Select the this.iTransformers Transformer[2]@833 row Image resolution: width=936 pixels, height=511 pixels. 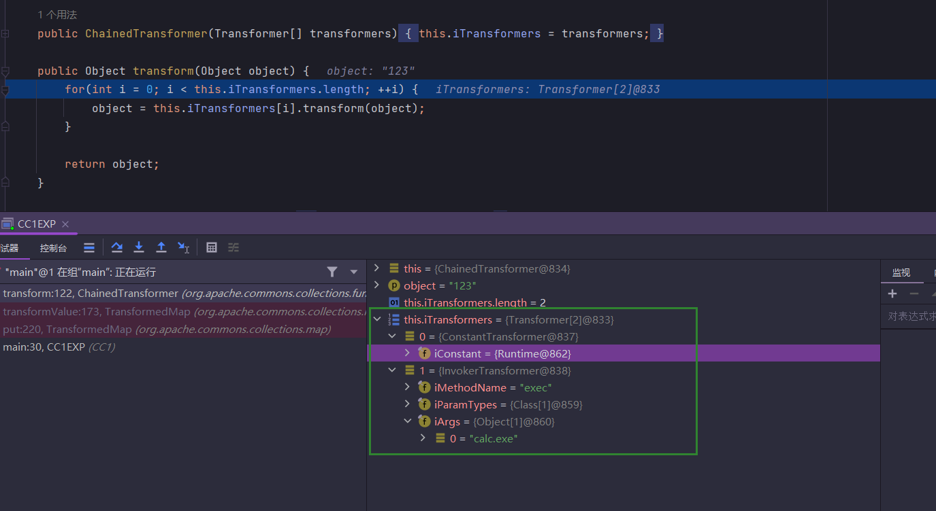[x=624, y=319]
